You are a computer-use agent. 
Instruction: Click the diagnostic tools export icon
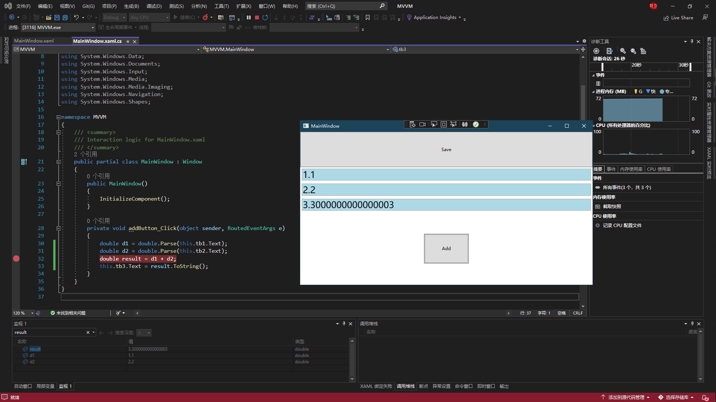tap(609, 51)
